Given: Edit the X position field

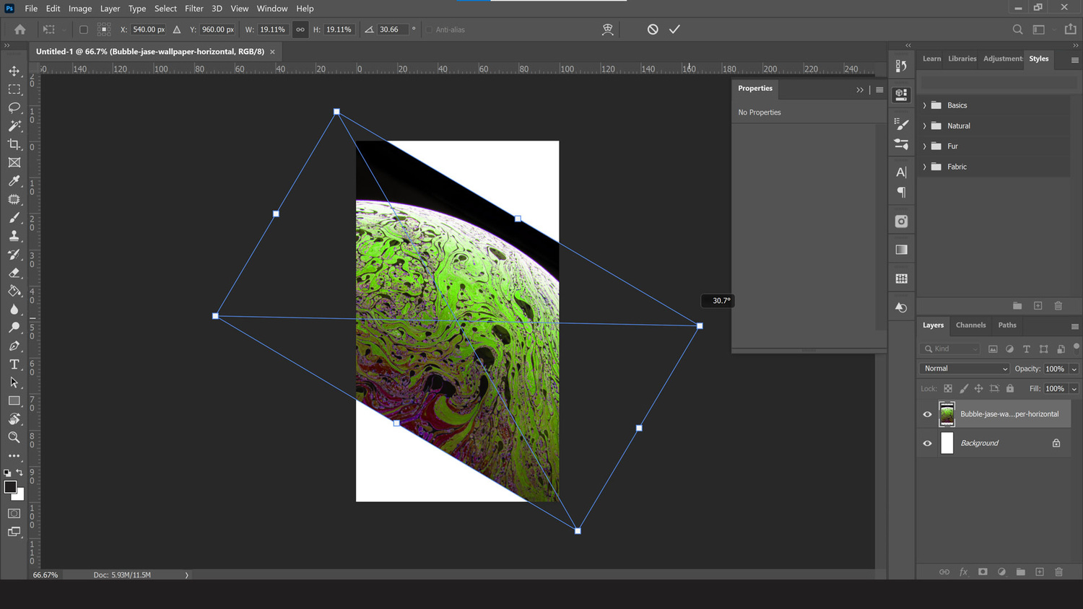Looking at the screenshot, I should [x=148, y=30].
